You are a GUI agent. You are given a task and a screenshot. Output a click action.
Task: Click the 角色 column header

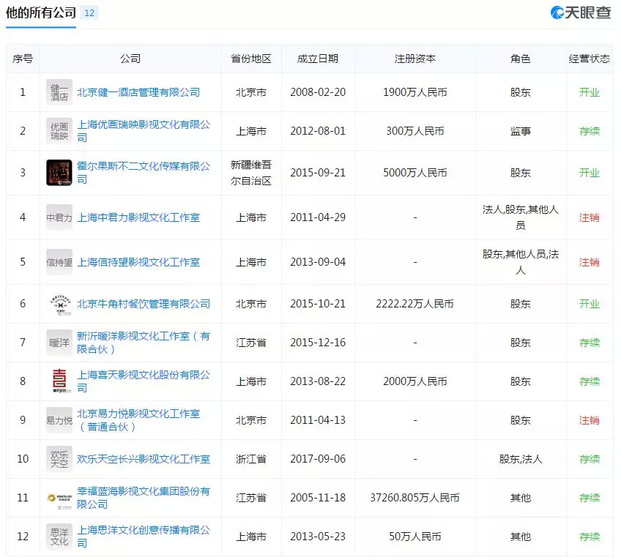tap(521, 59)
